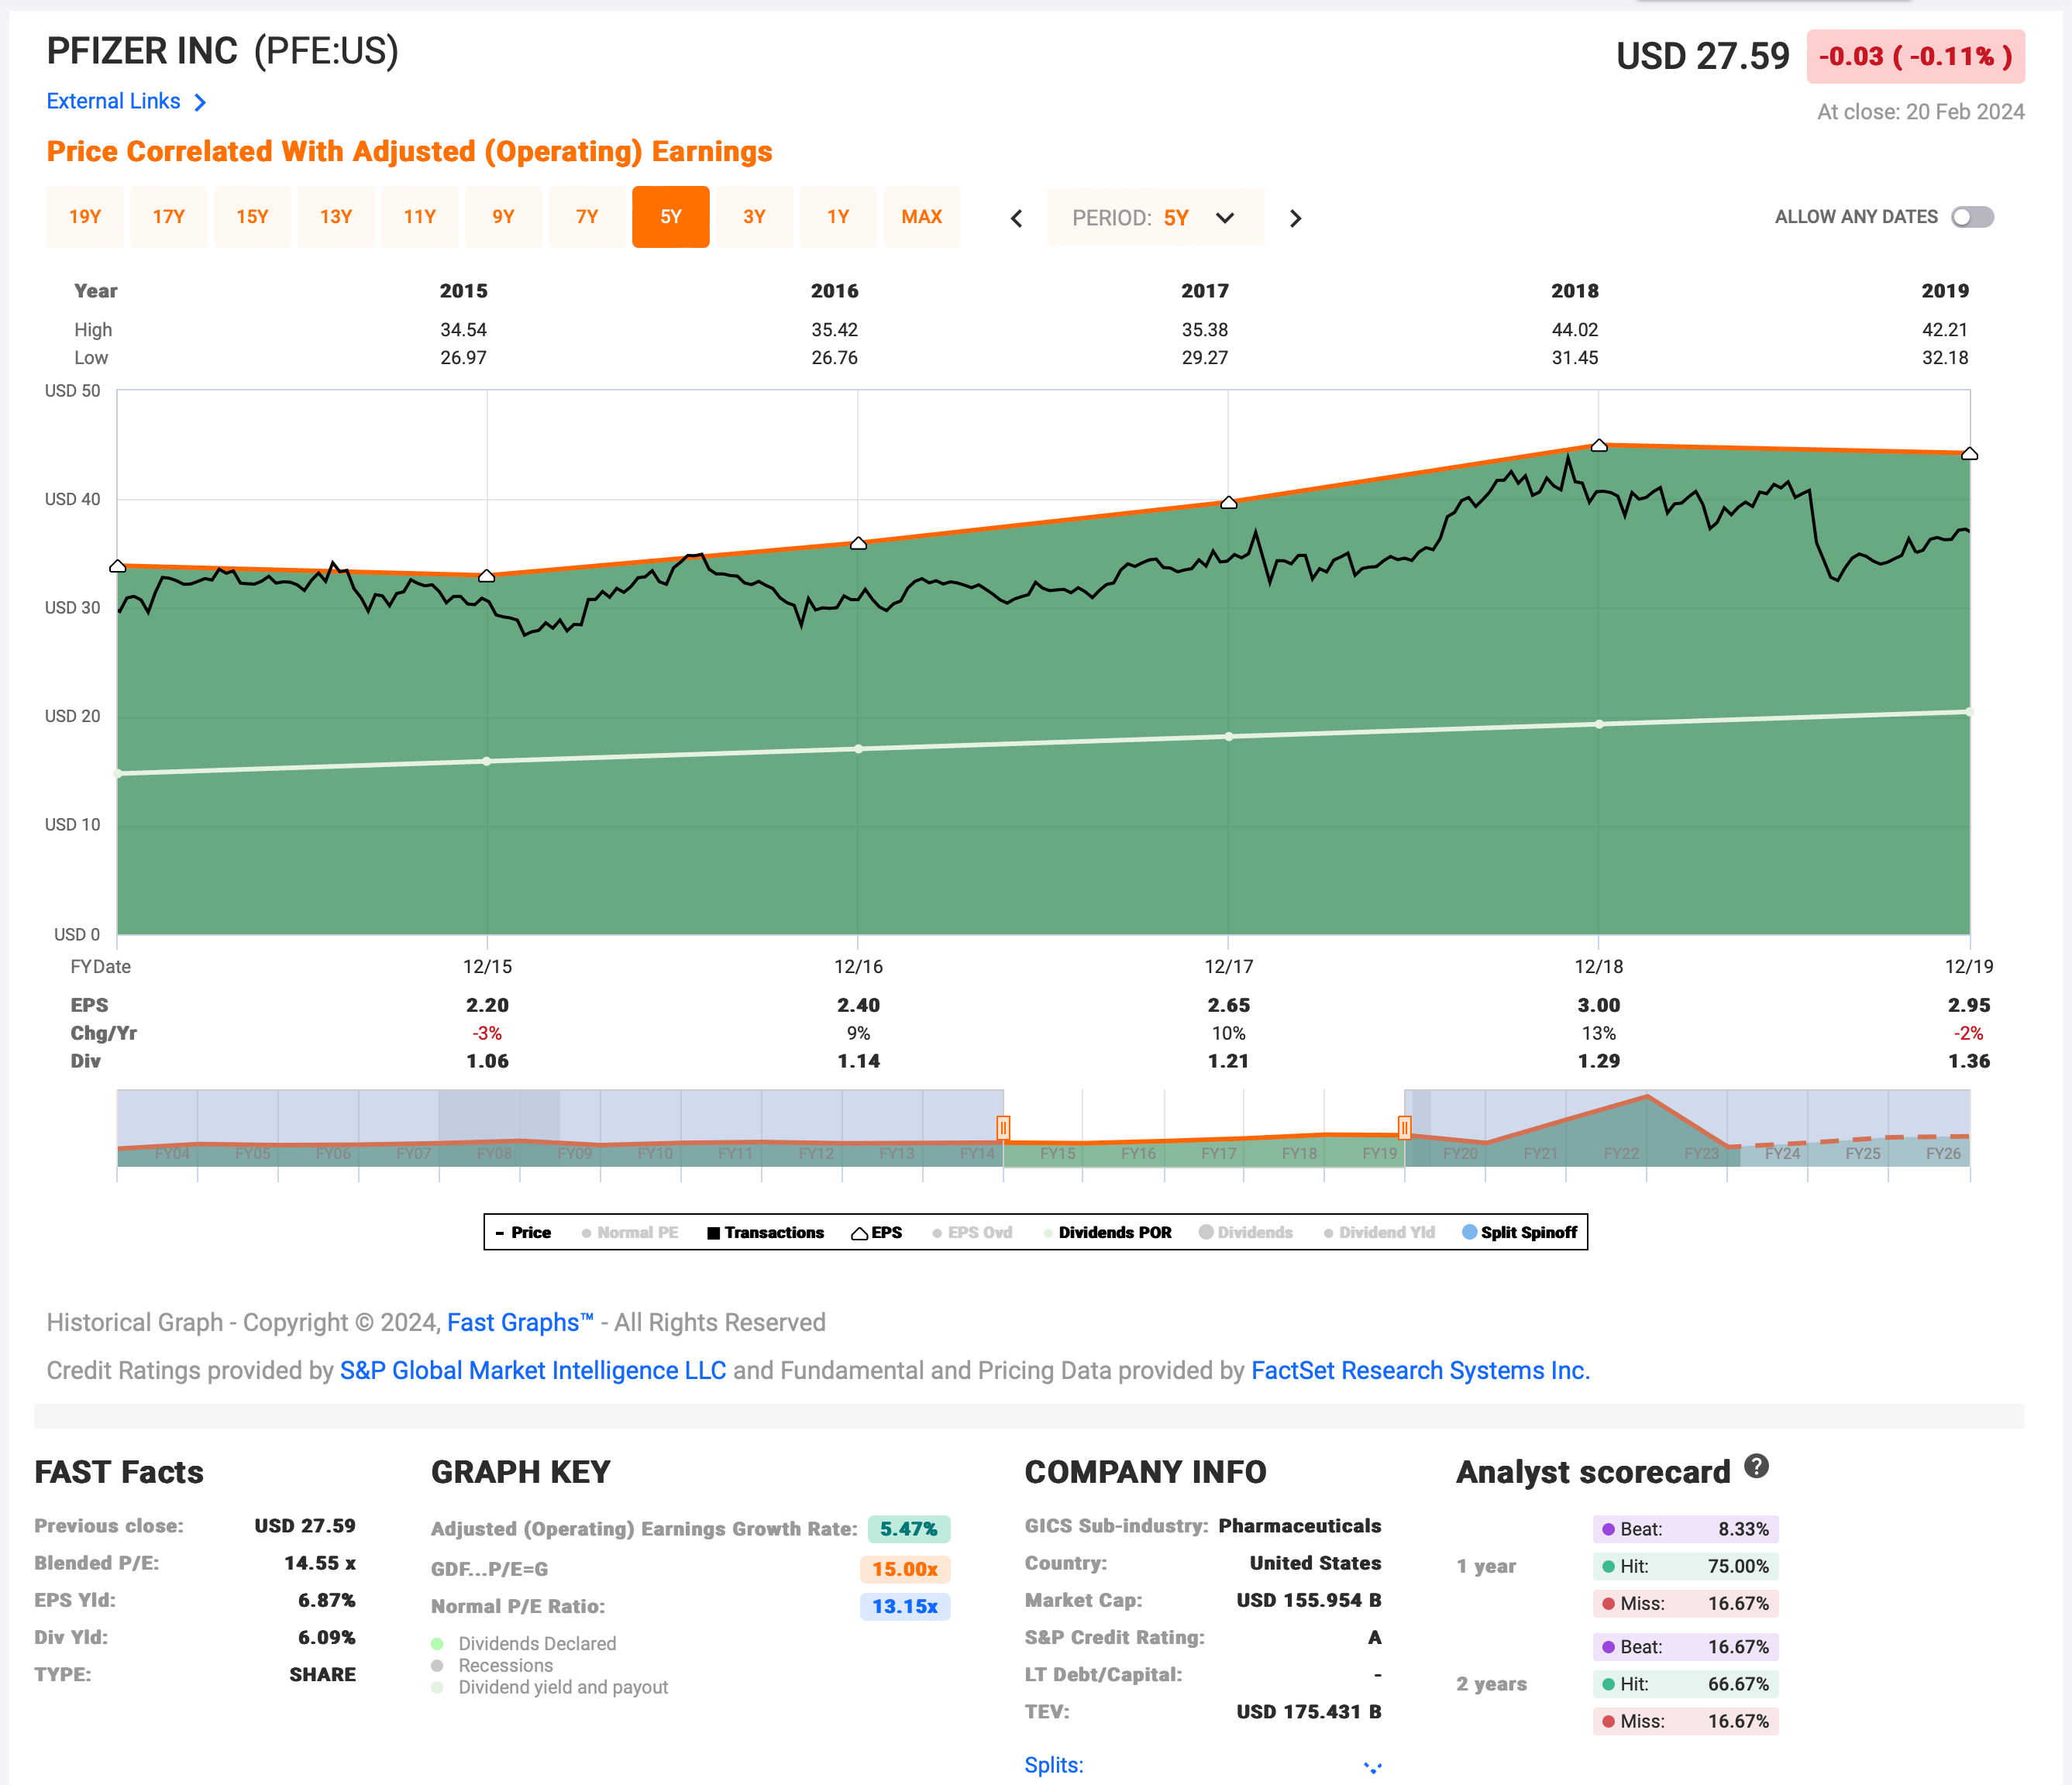Select the FY19 timeline range handle
This screenshot has width=2072, height=1785.
point(1405,1128)
